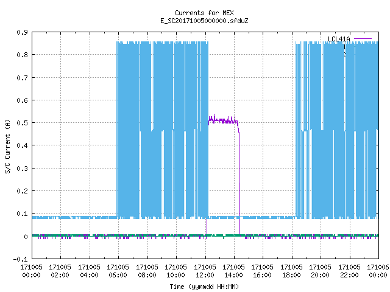Click the y-axis tick value 0.6

pyautogui.click(x=22, y=100)
